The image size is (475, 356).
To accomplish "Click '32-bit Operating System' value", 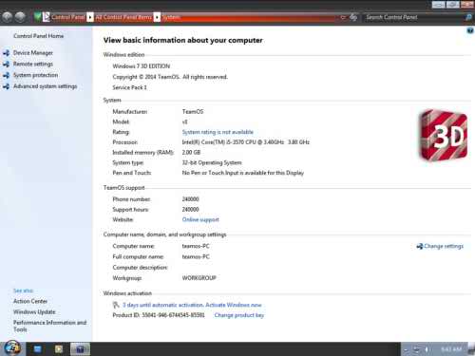I will tap(212, 162).
